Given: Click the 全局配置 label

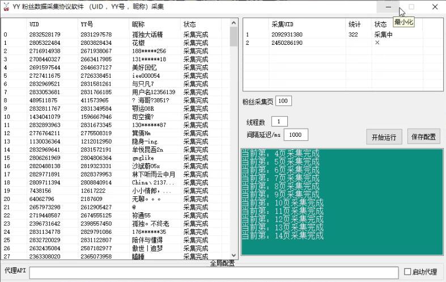Looking at the screenshot, I should click(x=222, y=263).
